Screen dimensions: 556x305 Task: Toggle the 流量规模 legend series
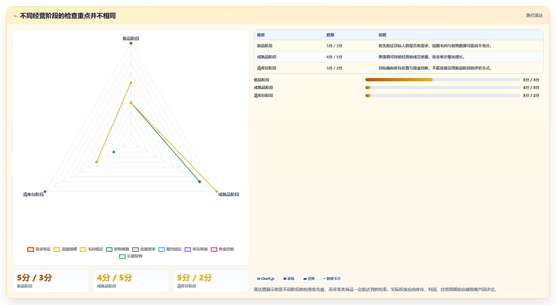tap(65, 249)
